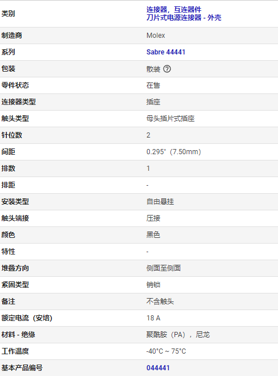The image size is (278, 376).
Task: Click the help icon next to 散装
Action: click(167, 69)
